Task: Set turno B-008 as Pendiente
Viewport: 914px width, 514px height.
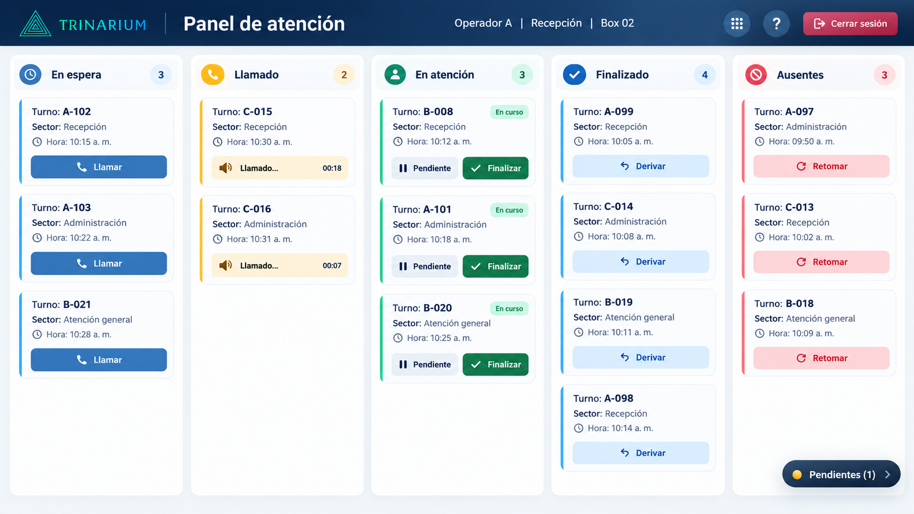Action: 425,168
